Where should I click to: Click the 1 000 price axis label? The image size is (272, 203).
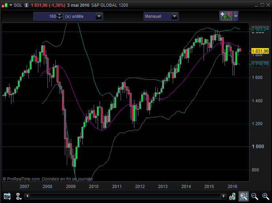(x=258, y=147)
